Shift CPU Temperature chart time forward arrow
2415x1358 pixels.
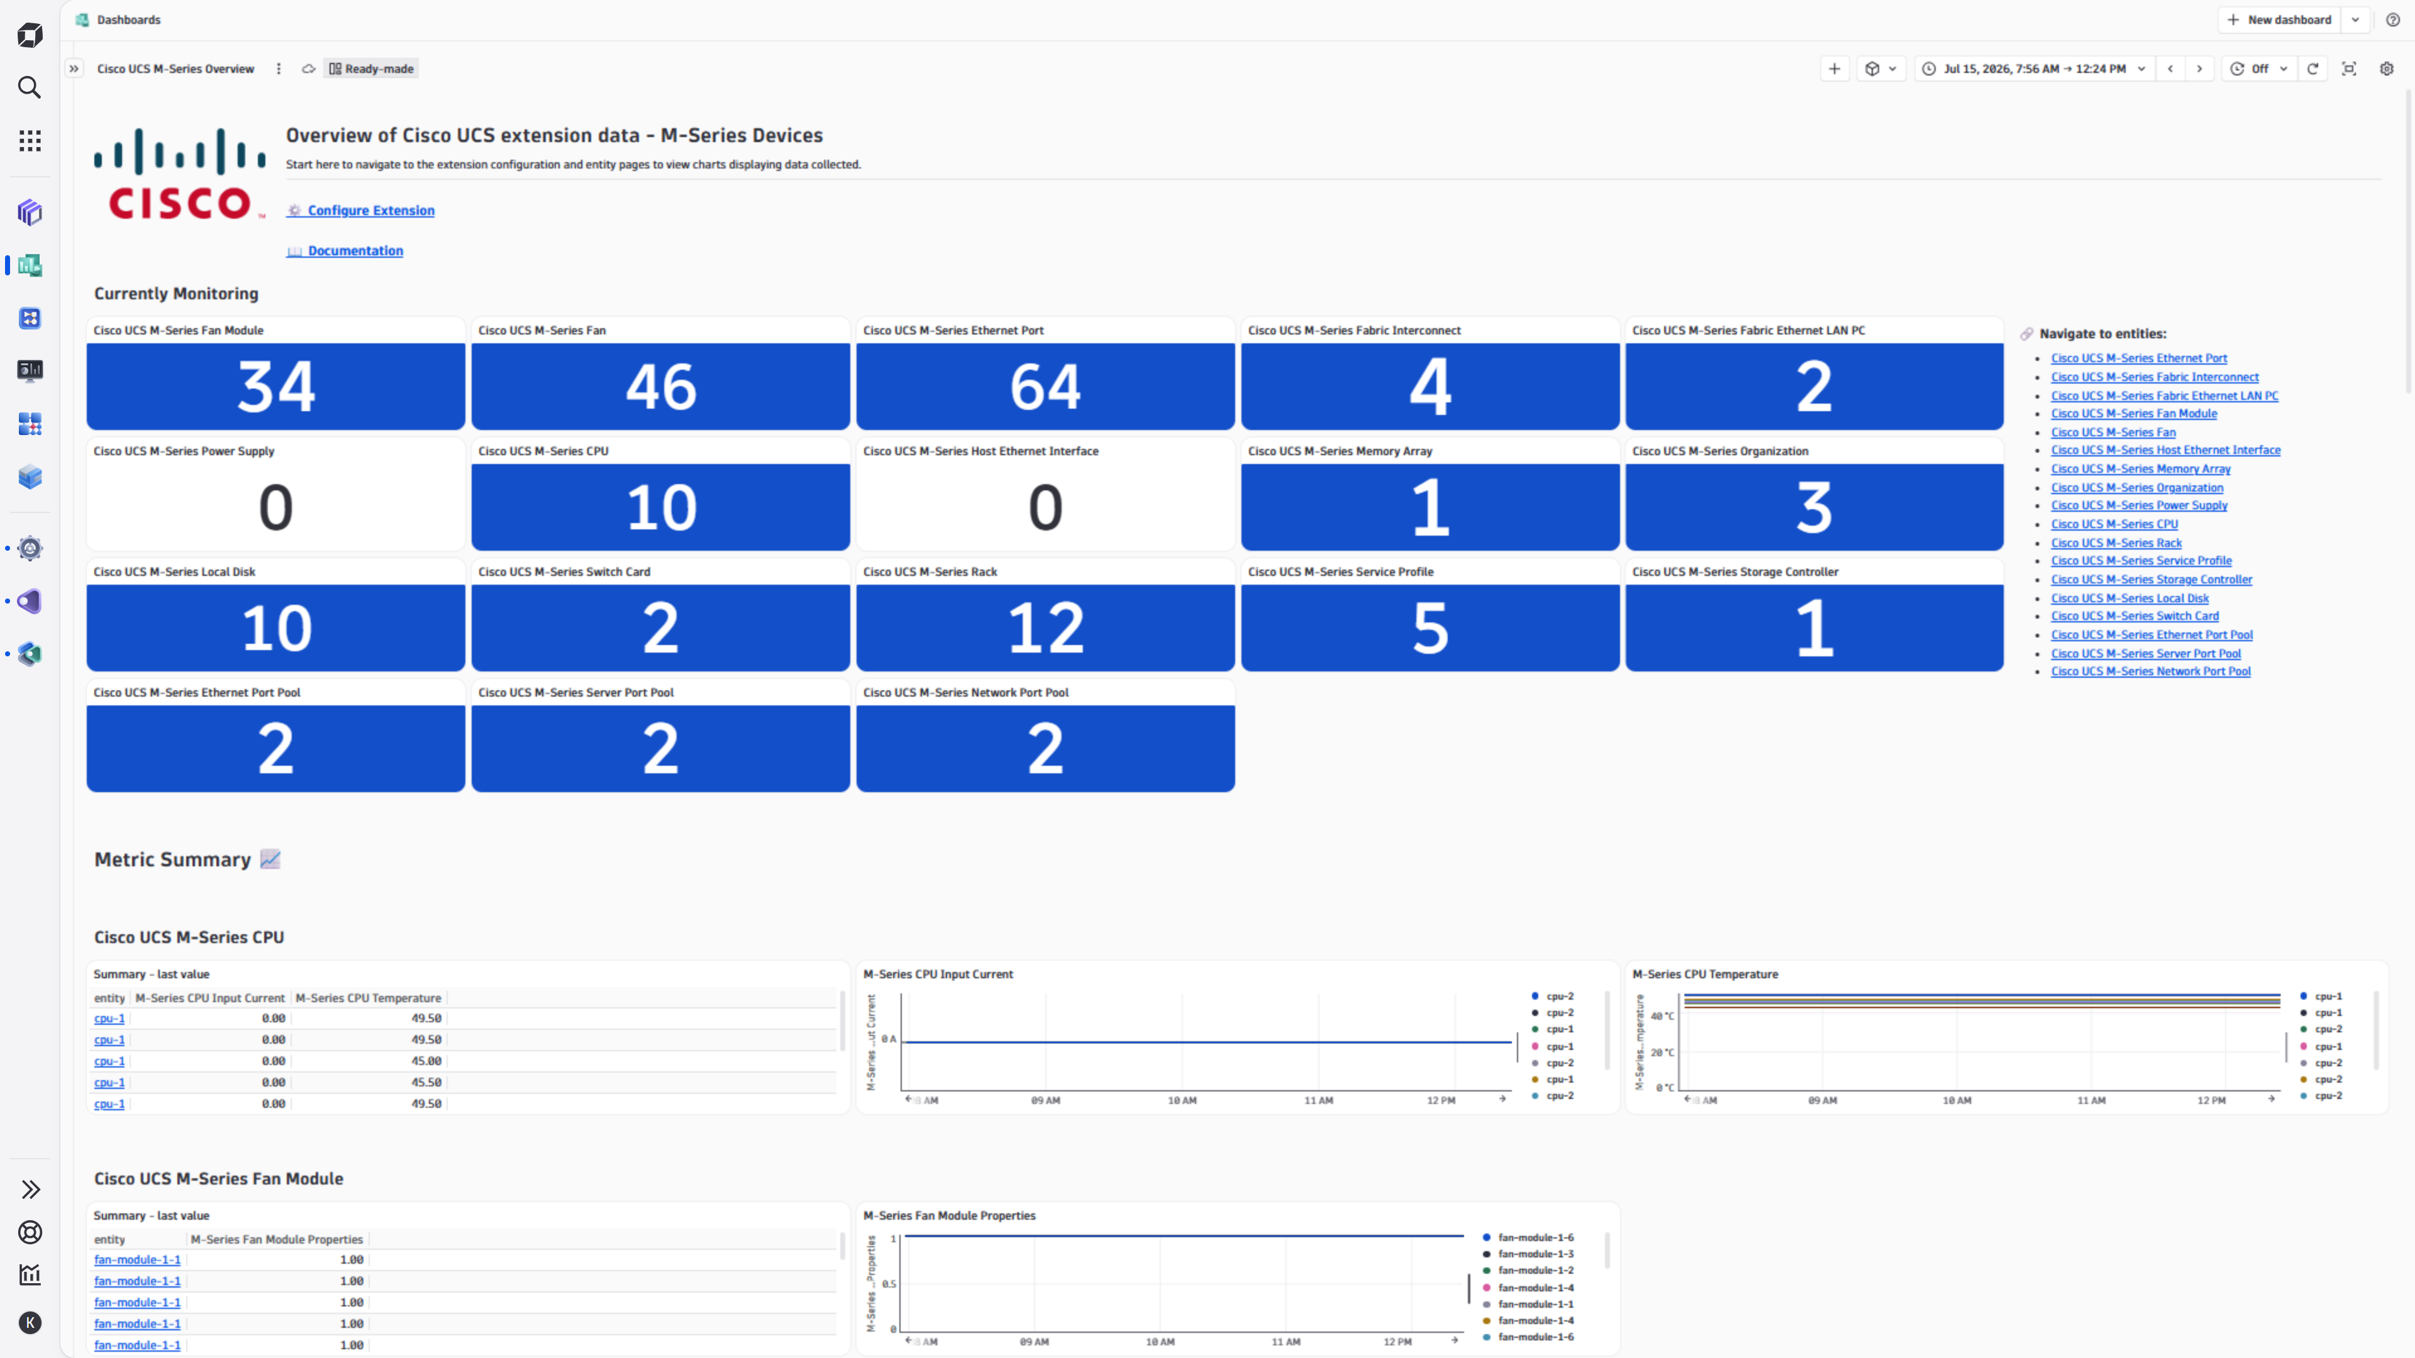[2272, 1100]
